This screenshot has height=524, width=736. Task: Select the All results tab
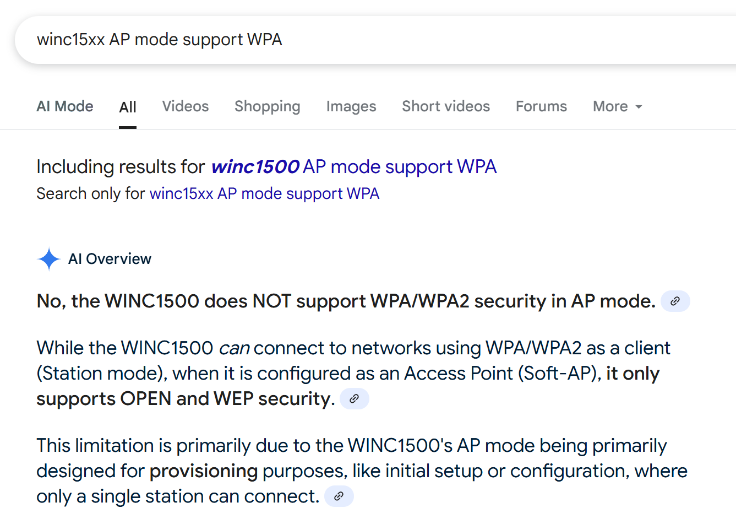pyautogui.click(x=128, y=107)
